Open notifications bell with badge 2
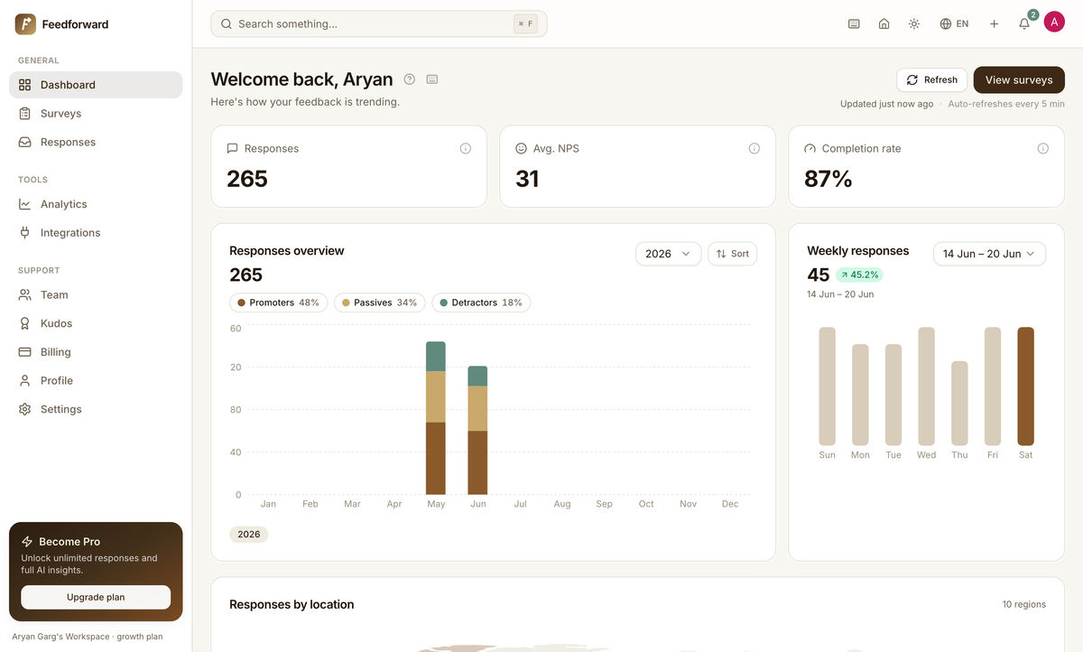The image size is (1083, 652). coord(1024,24)
